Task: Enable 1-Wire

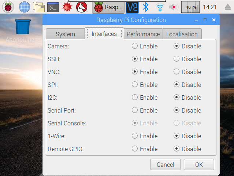Action: tap(145, 136)
